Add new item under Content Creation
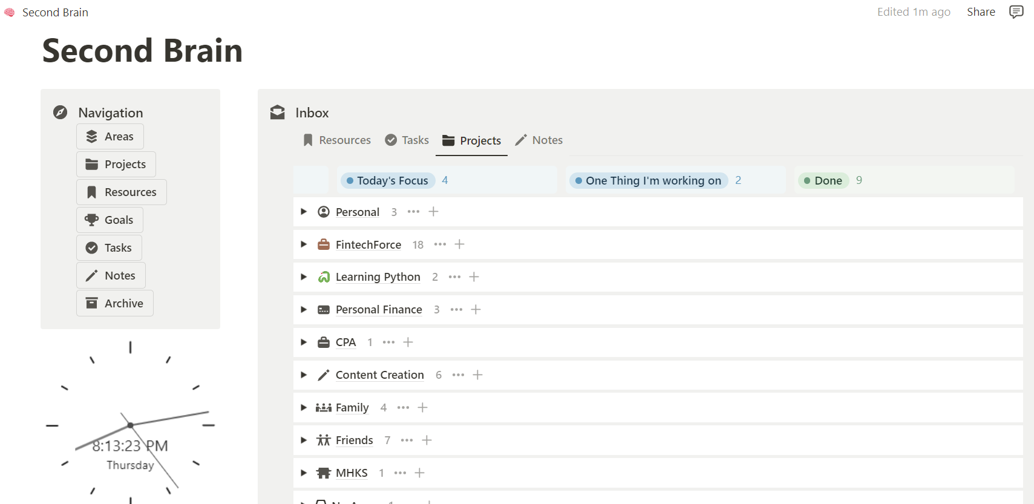 click(477, 375)
